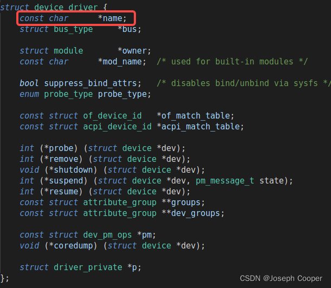This screenshot has height=288, width=331.
Task: Click the "(*coredump)" function pointer
Action: 71,246
